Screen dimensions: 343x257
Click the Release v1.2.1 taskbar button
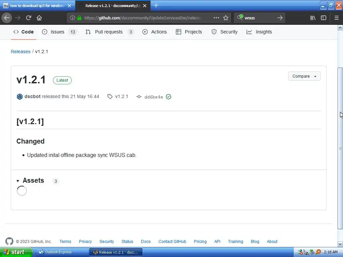(x=116, y=252)
